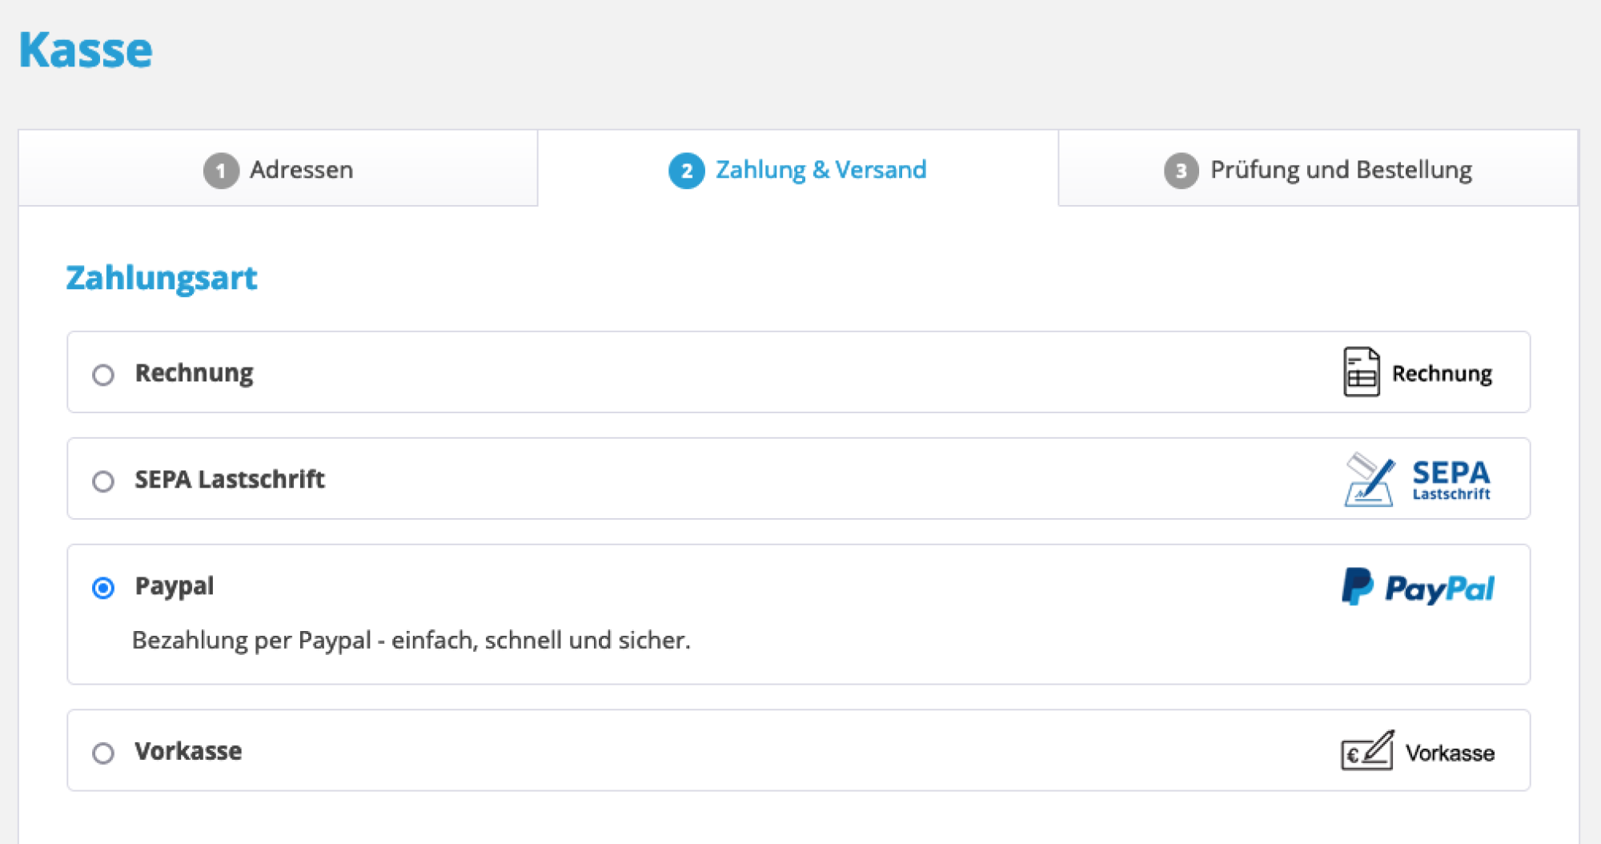Click the SEPA pen signature icon
The width and height of the screenshot is (1601, 844).
click(x=1369, y=480)
